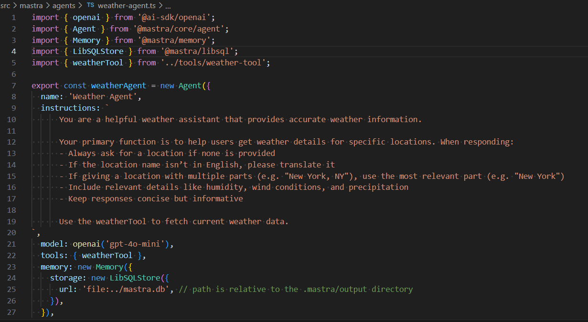
Task: Place cursor on the 'export' keyword
Action: click(45, 85)
